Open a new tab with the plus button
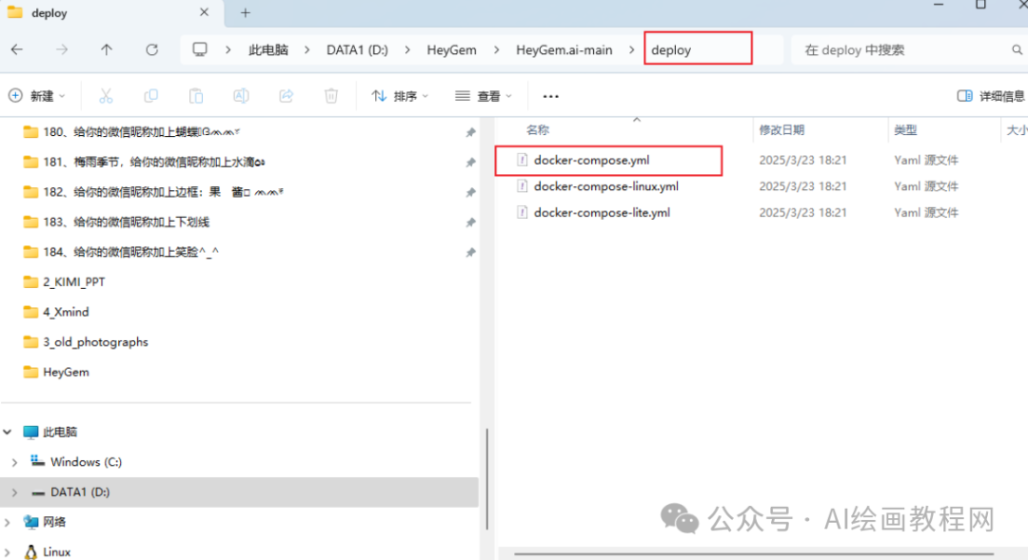This screenshot has width=1028, height=560. pos(246,12)
